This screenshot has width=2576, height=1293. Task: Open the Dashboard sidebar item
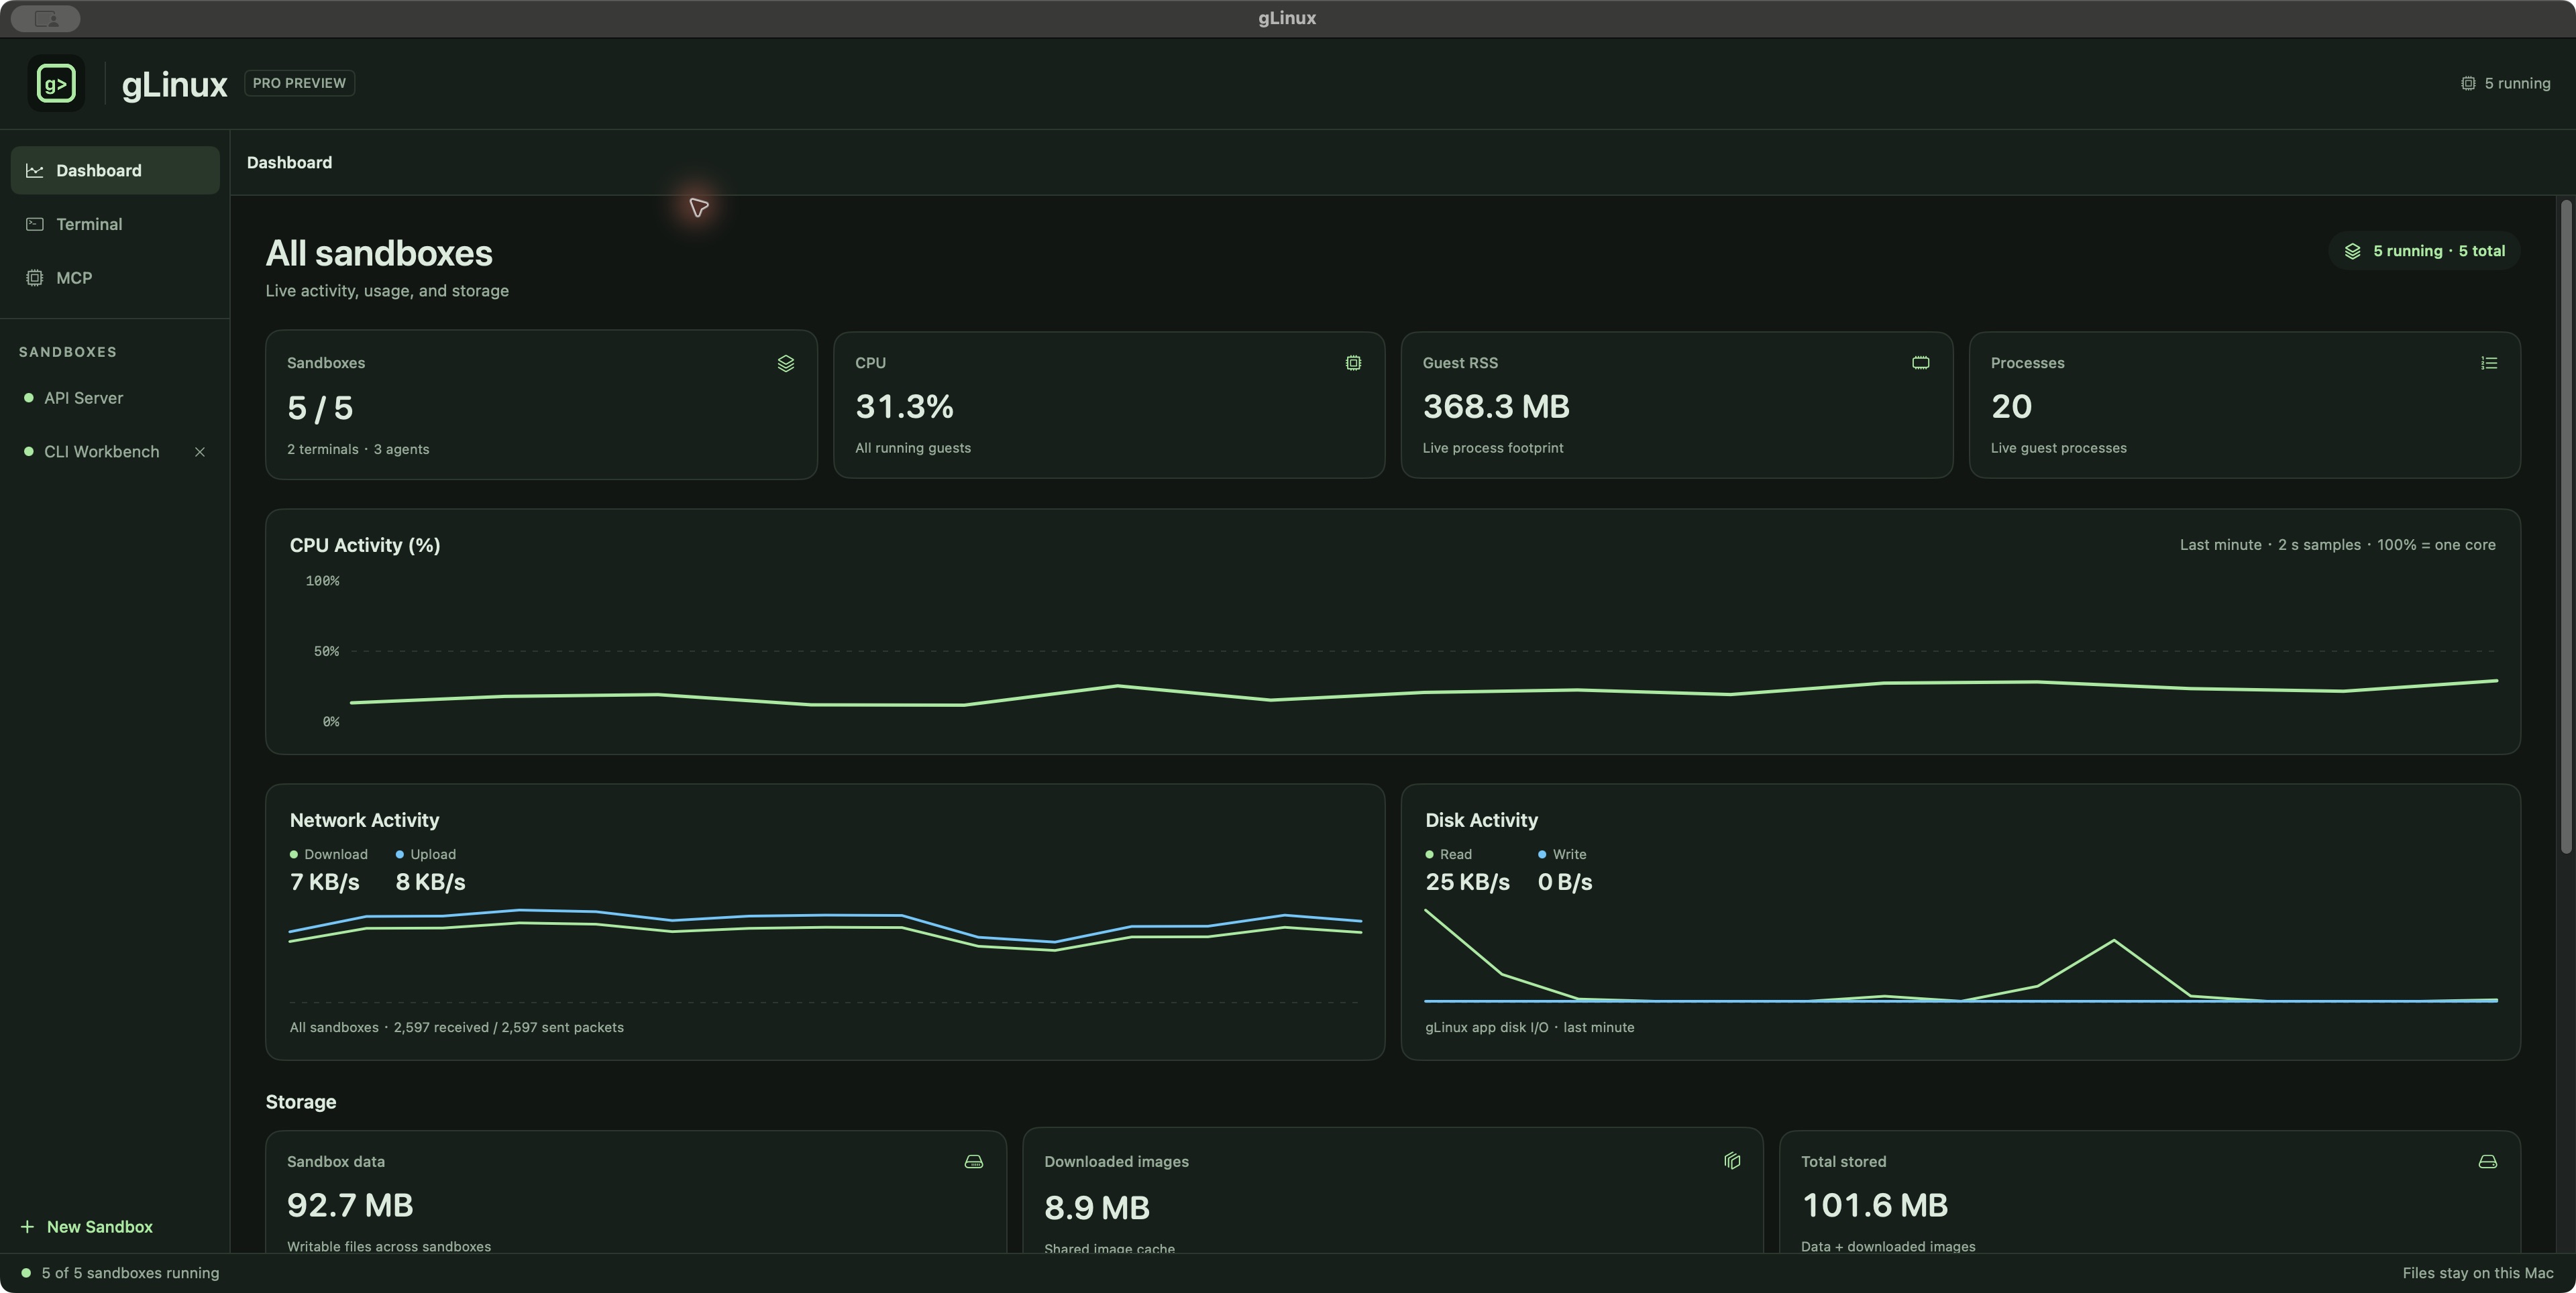[115, 170]
